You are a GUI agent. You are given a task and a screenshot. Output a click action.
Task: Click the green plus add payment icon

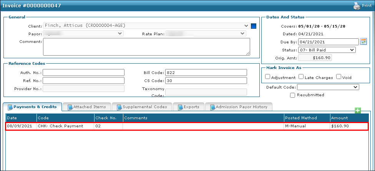pyautogui.click(x=358, y=111)
